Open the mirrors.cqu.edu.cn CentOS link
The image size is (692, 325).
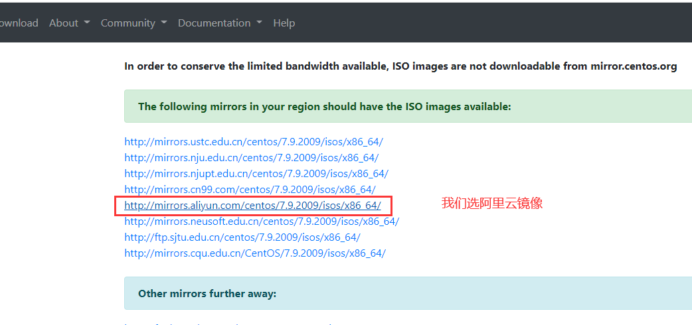pos(255,253)
